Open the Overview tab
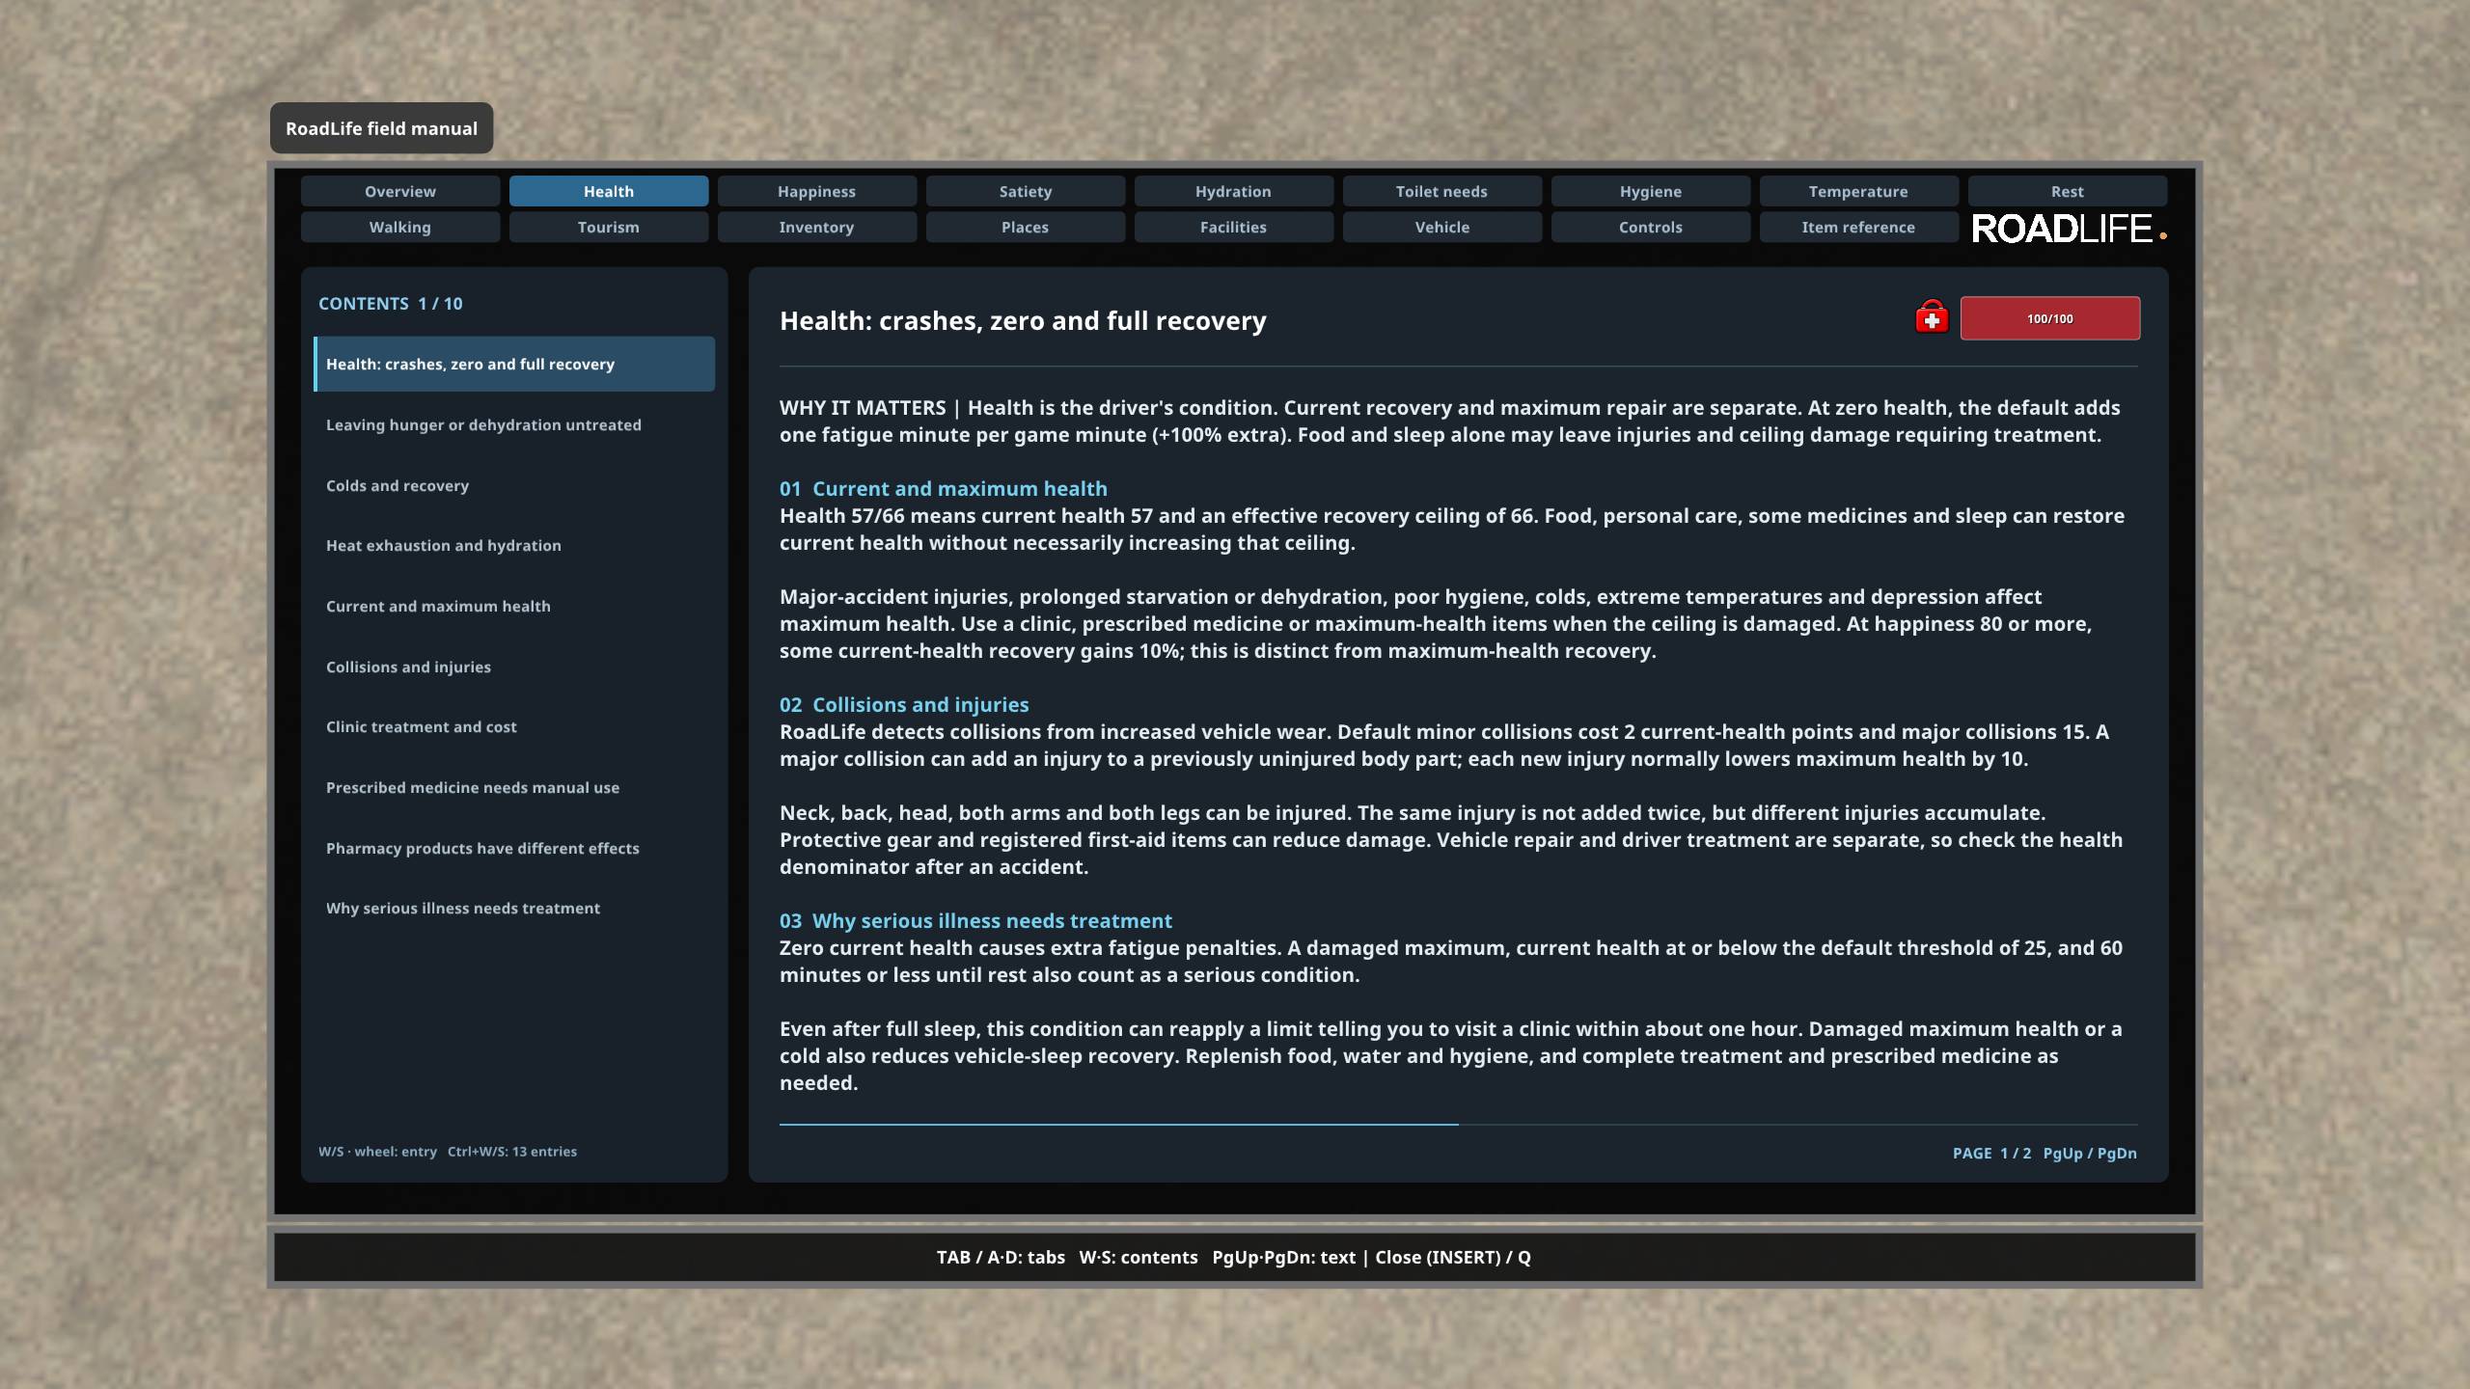Image resolution: width=2470 pixels, height=1389 pixels. point(400,191)
